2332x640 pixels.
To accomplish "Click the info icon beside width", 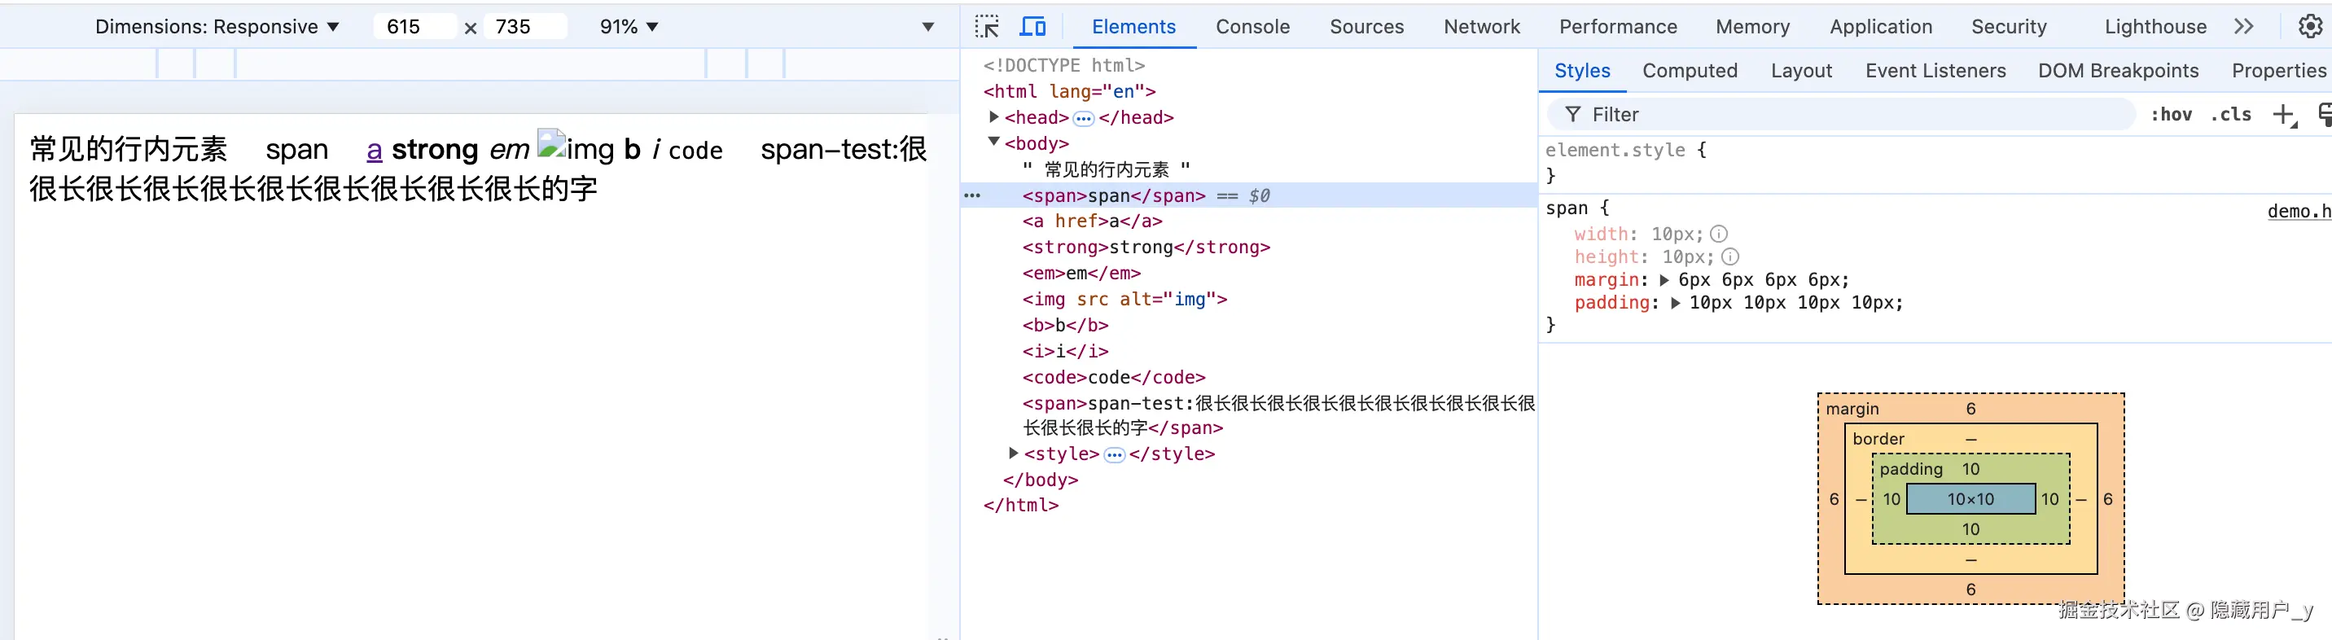I will tap(1718, 234).
